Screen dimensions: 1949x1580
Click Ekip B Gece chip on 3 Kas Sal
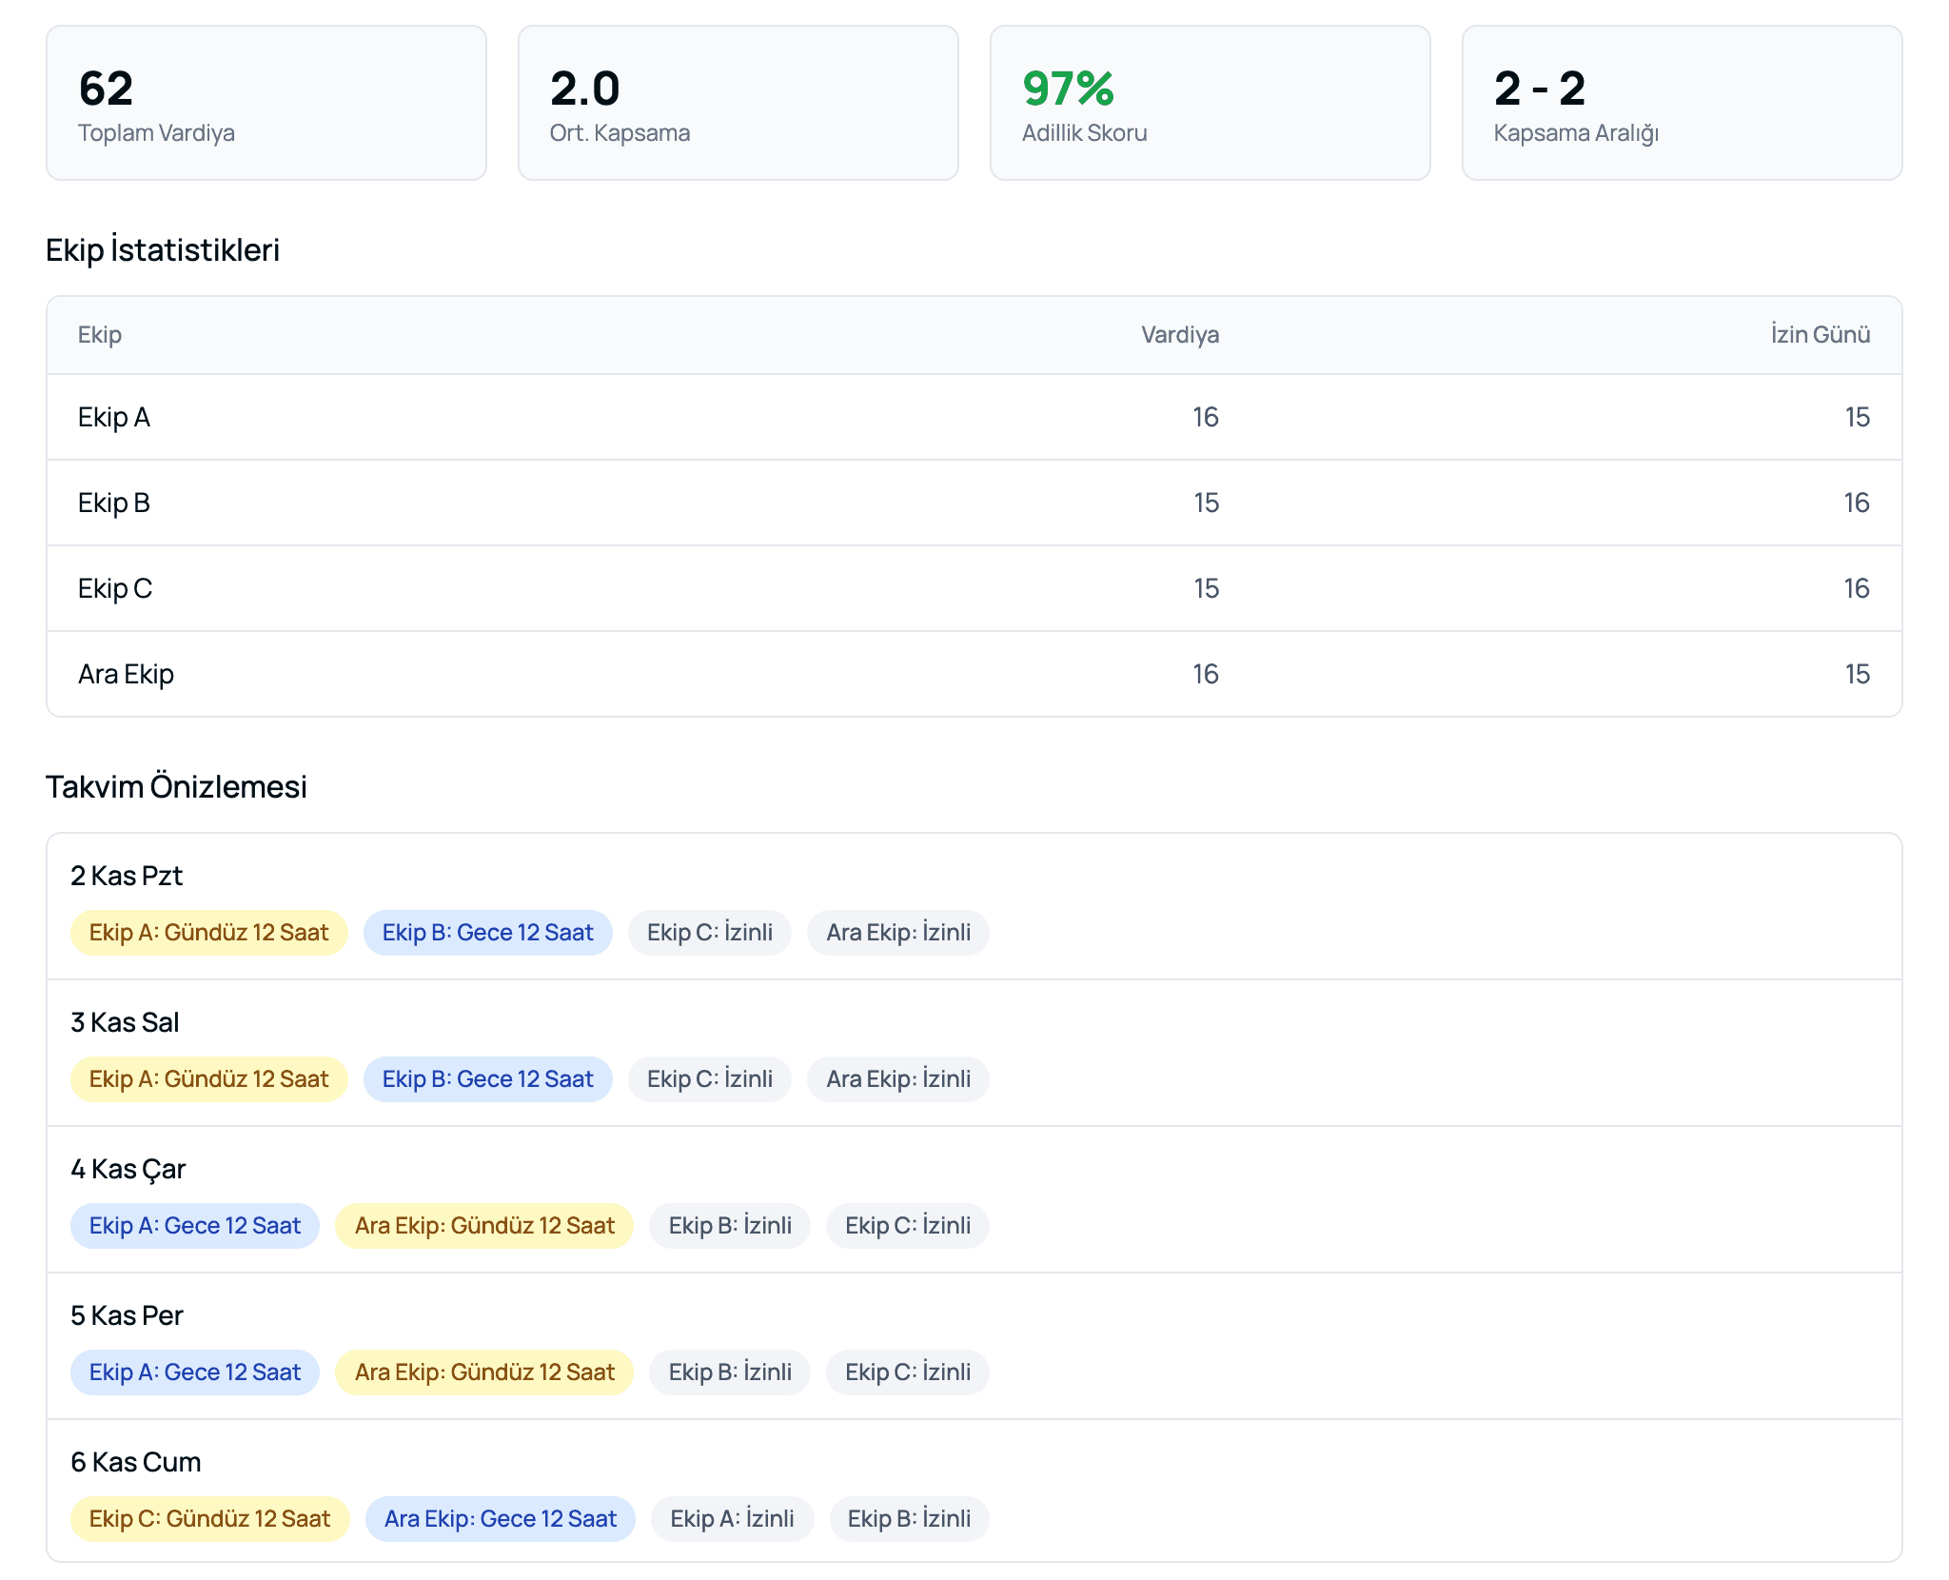tap(488, 1079)
